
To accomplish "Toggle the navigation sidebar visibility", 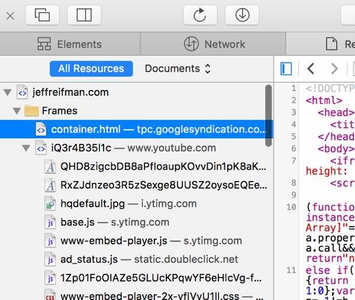I will pos(286,69).
